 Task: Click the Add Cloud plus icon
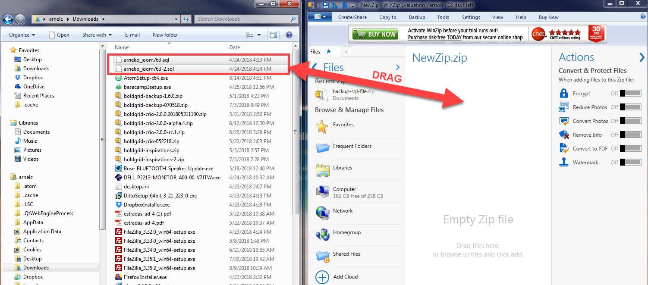pyautogui.click(x=322, y=277)
